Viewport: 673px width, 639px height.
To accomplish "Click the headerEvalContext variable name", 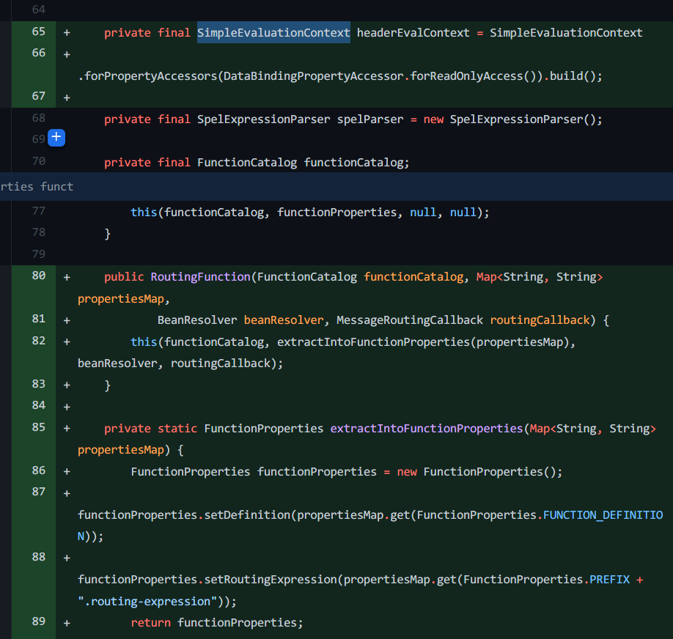I will point(413,33).
